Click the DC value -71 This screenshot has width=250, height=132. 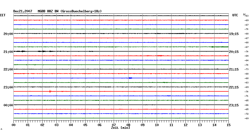click(x=247, y=96)
